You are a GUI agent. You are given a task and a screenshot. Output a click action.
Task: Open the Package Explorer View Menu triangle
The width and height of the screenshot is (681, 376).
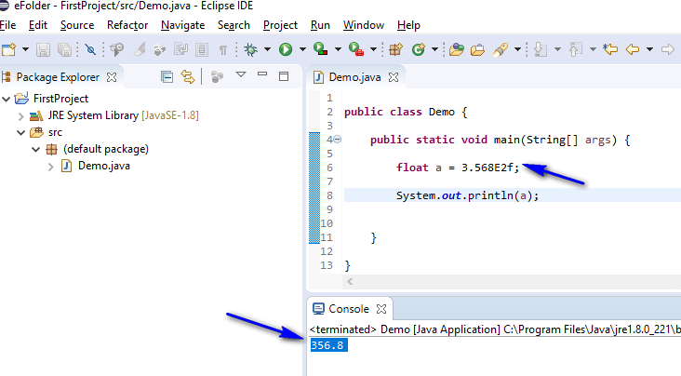[x=241, y=74]
